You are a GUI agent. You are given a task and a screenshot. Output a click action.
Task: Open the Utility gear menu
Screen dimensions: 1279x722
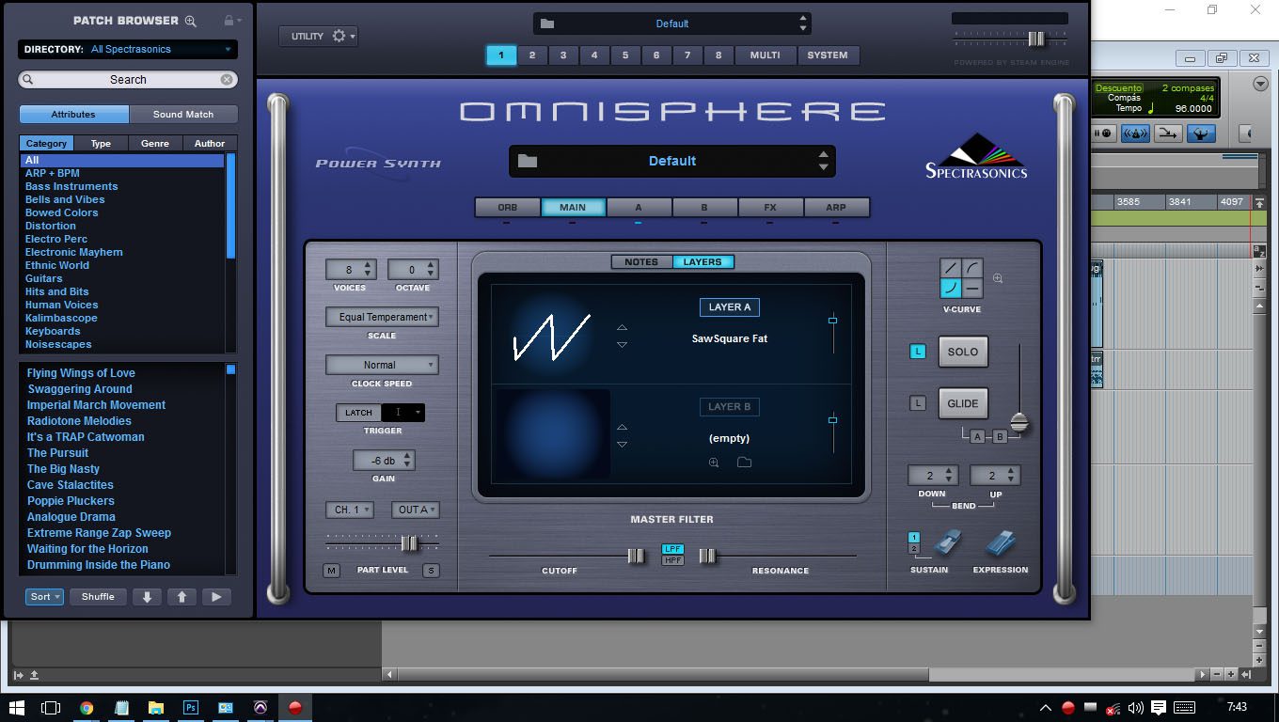318,37
